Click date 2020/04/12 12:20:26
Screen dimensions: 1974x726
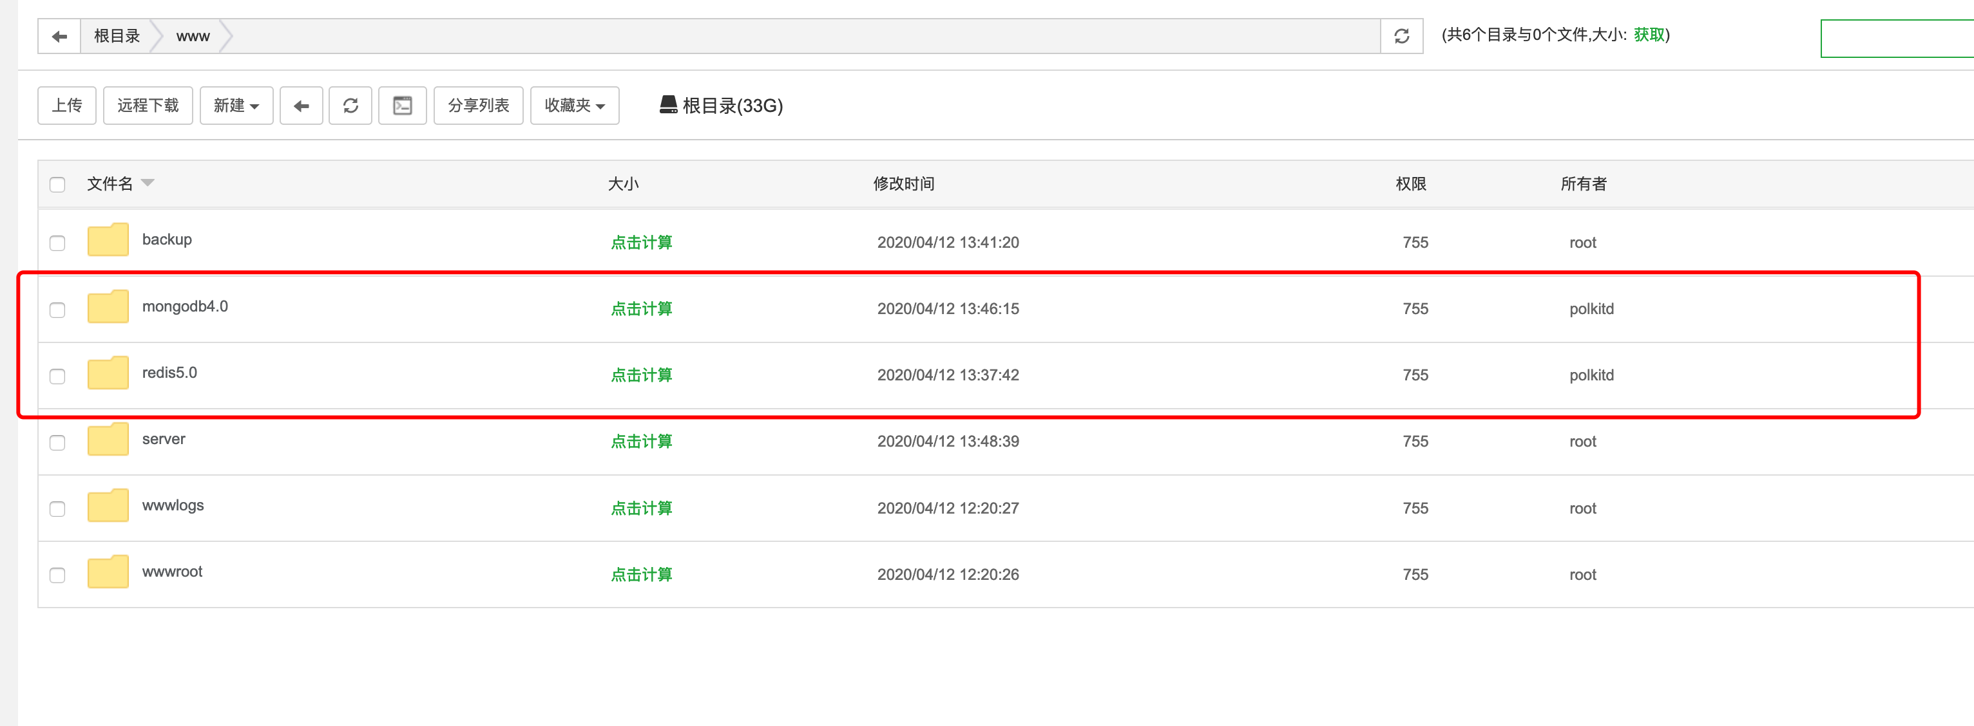click(948, 574)
